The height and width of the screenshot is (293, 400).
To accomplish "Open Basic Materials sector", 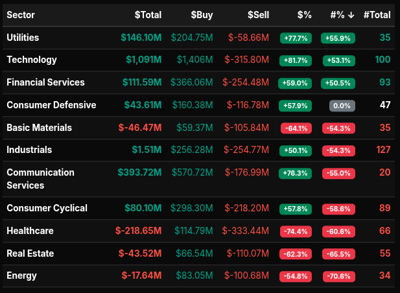I will tap(39, 128).
